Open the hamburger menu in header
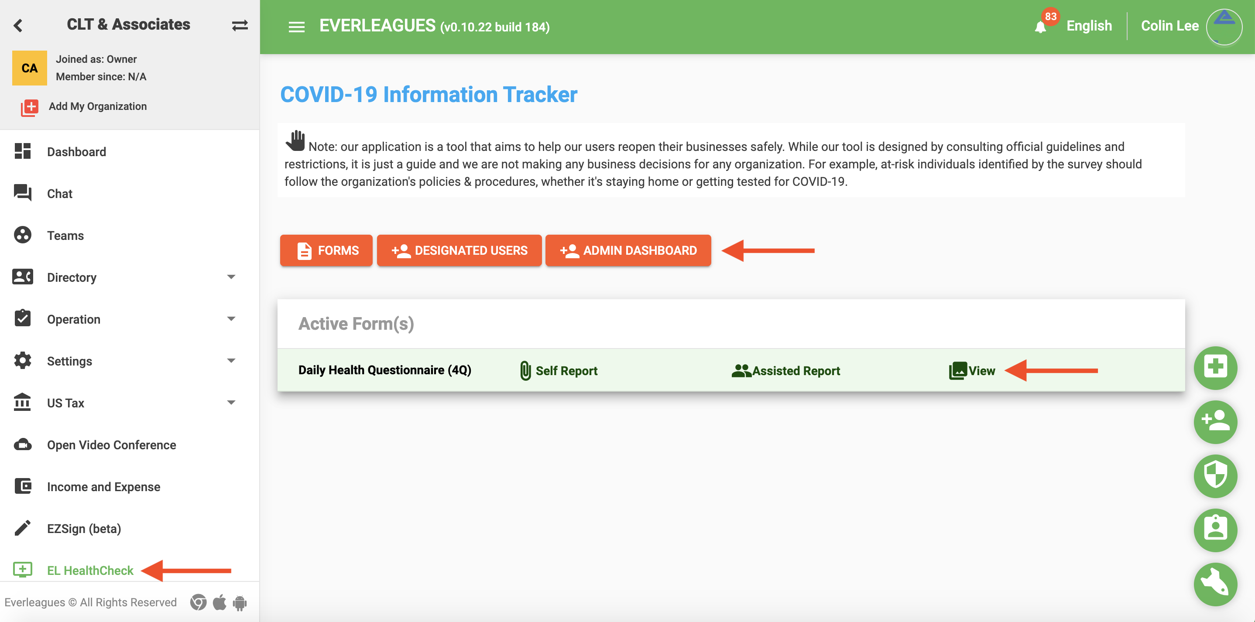Screen dimensions: 1255x622 point(296,27)
